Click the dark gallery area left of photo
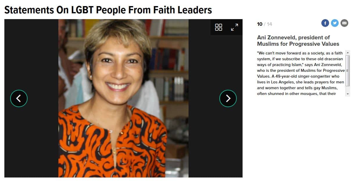This screenshot has width=355, height=183. pyautogui.click(x=31, y=58)
